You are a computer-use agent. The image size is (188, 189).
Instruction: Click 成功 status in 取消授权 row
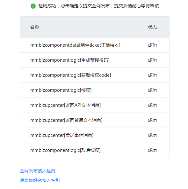click(152, 150)
